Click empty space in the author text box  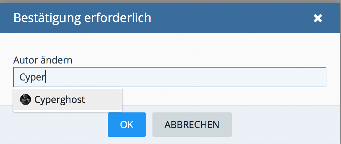click(204, 77)
